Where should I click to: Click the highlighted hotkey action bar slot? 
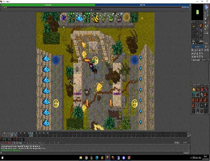click(31, 135)
